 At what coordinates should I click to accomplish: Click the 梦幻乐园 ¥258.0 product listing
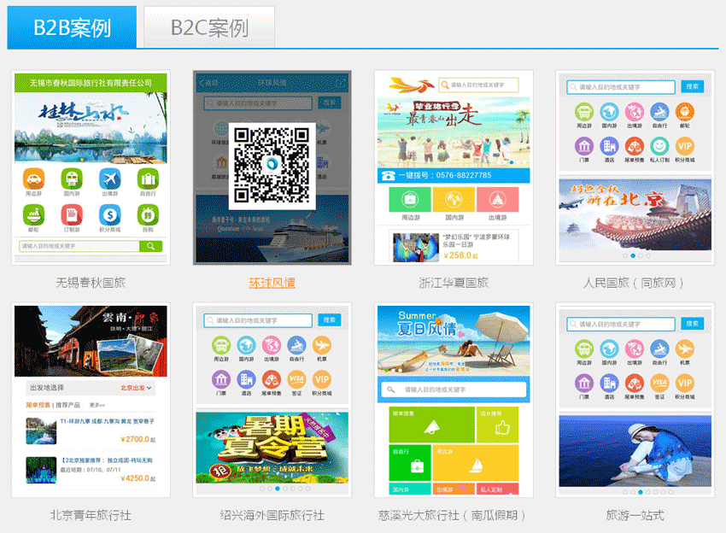[x=454, y=246]
